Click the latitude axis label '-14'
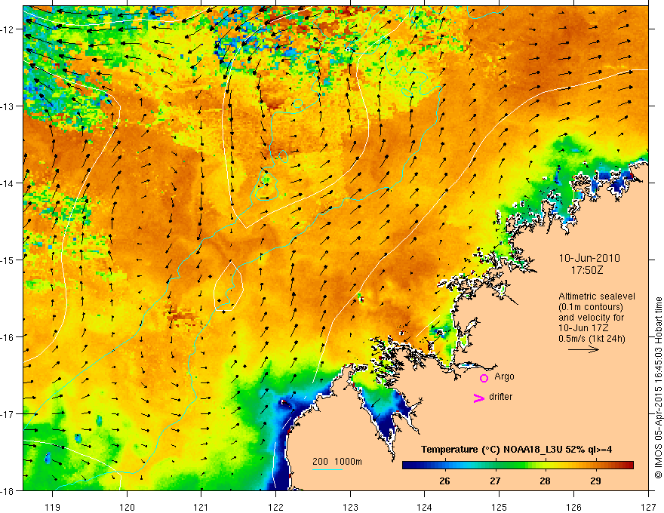The height and width of the screenshot is (513, 664). (x=8, y=183)
